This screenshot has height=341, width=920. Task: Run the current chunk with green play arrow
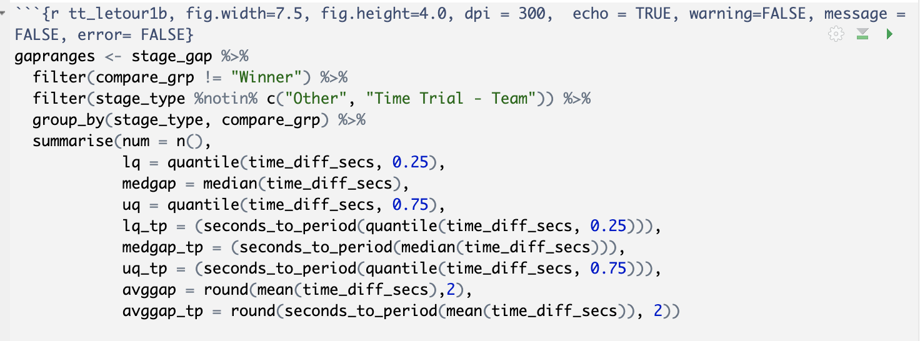889,34
